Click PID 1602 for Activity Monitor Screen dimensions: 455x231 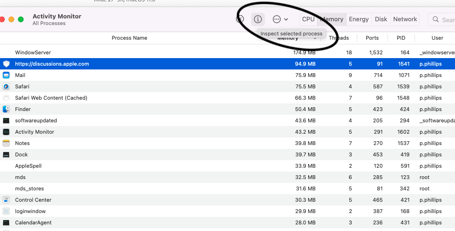click(x=404, y=132)
